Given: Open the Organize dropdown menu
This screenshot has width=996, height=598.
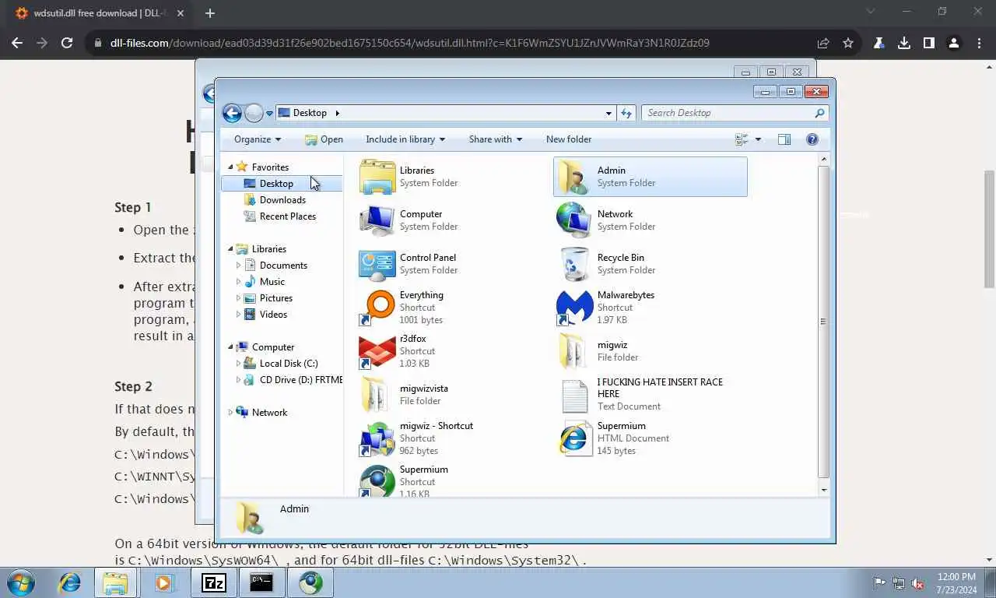Looking at the screenshot, I should pos(258,139).
